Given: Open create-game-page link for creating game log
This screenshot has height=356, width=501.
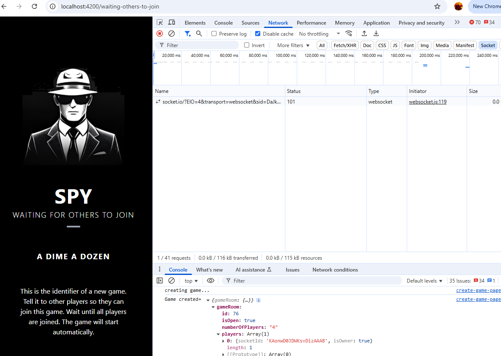Looking at the screenshot, I should point(478,290).
